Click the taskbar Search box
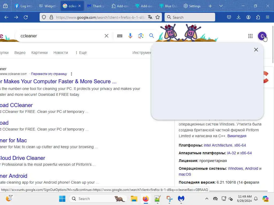 click(98, 199)
